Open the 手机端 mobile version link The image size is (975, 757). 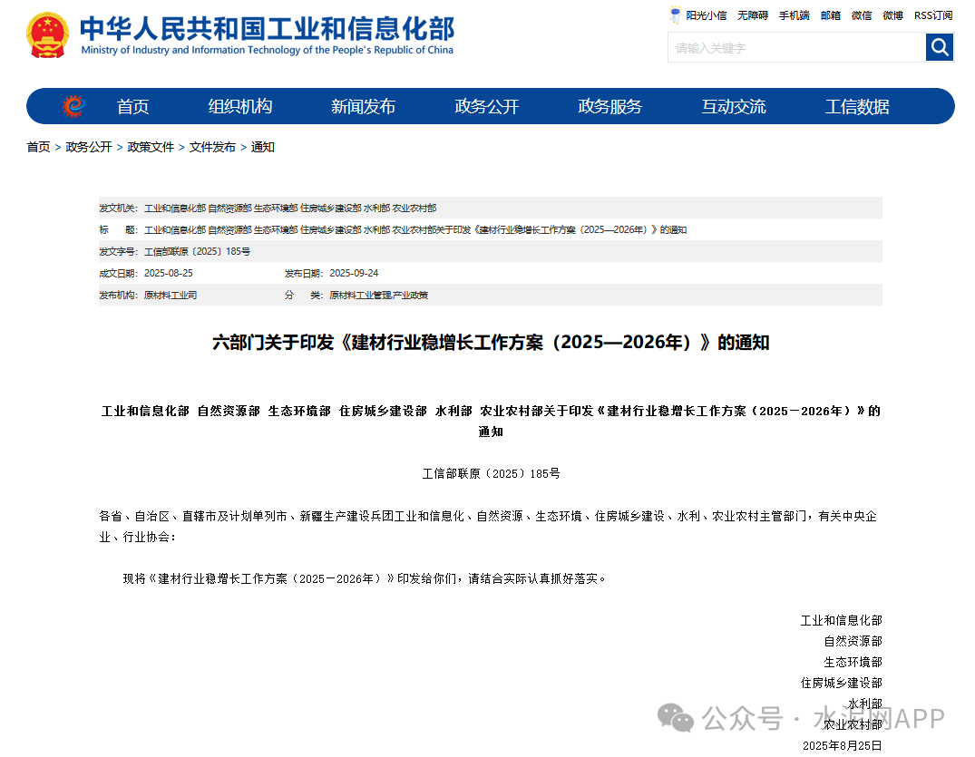tap(794, 15)
